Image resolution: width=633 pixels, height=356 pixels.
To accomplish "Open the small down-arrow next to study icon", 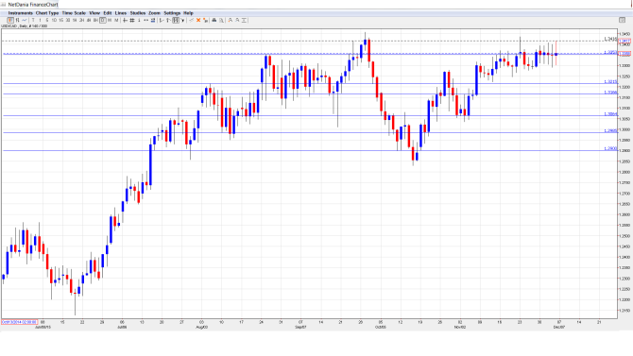I will click(183, 20).
